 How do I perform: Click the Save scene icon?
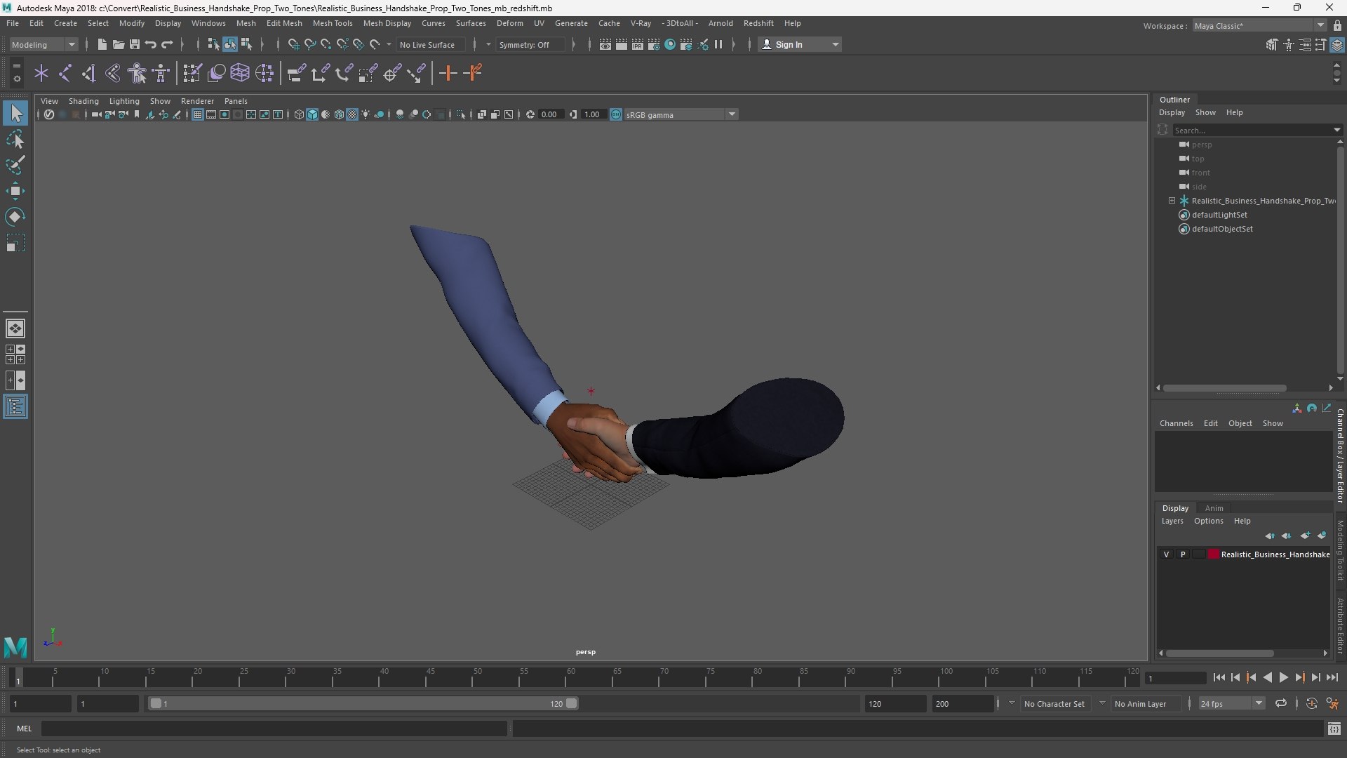(x=134, y=44)
